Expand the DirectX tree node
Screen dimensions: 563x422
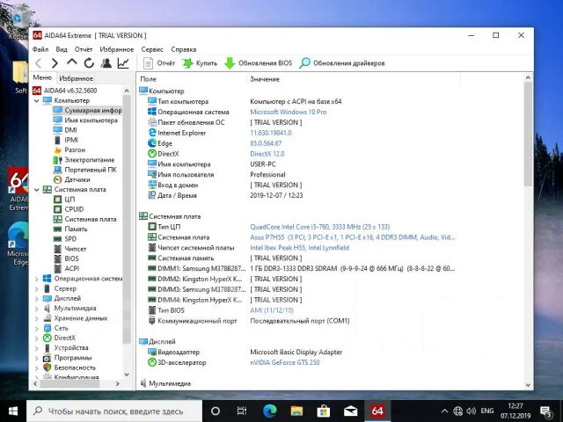[37, 338]
